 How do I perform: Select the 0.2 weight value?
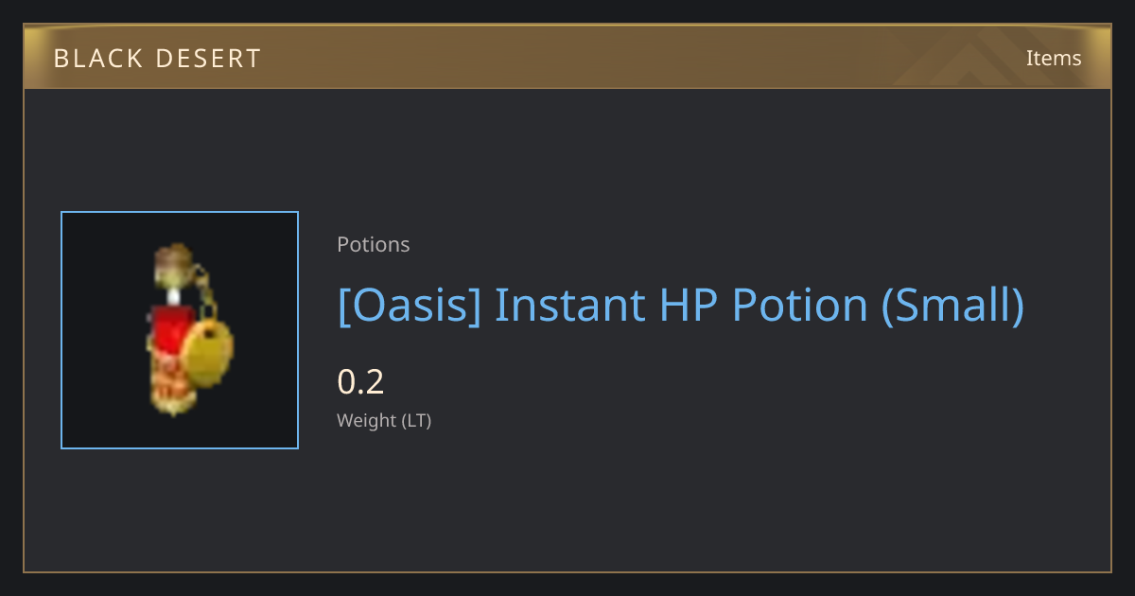(360, 382)
